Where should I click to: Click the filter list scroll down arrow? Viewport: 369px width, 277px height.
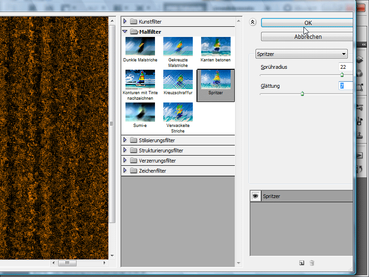tap(238, 263)
